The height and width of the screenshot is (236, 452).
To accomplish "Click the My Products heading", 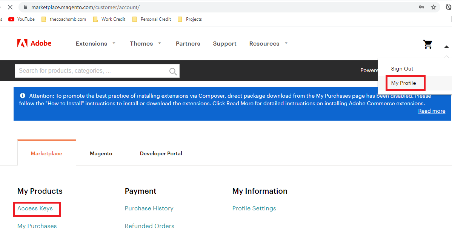I will tap(40, 191).
